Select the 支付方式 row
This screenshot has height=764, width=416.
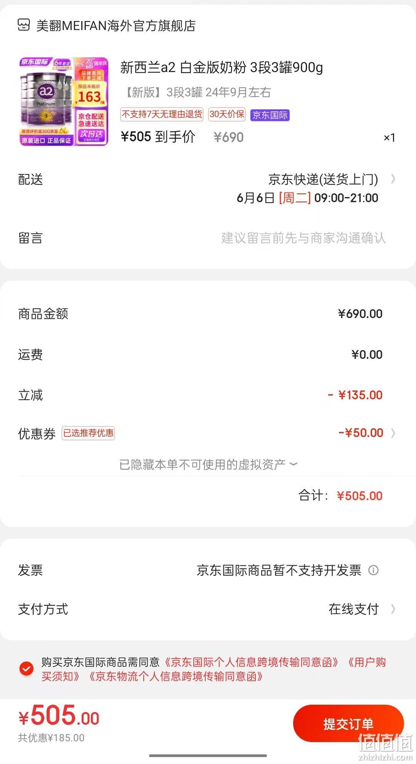pyautogui.click(x=208, y=609)
